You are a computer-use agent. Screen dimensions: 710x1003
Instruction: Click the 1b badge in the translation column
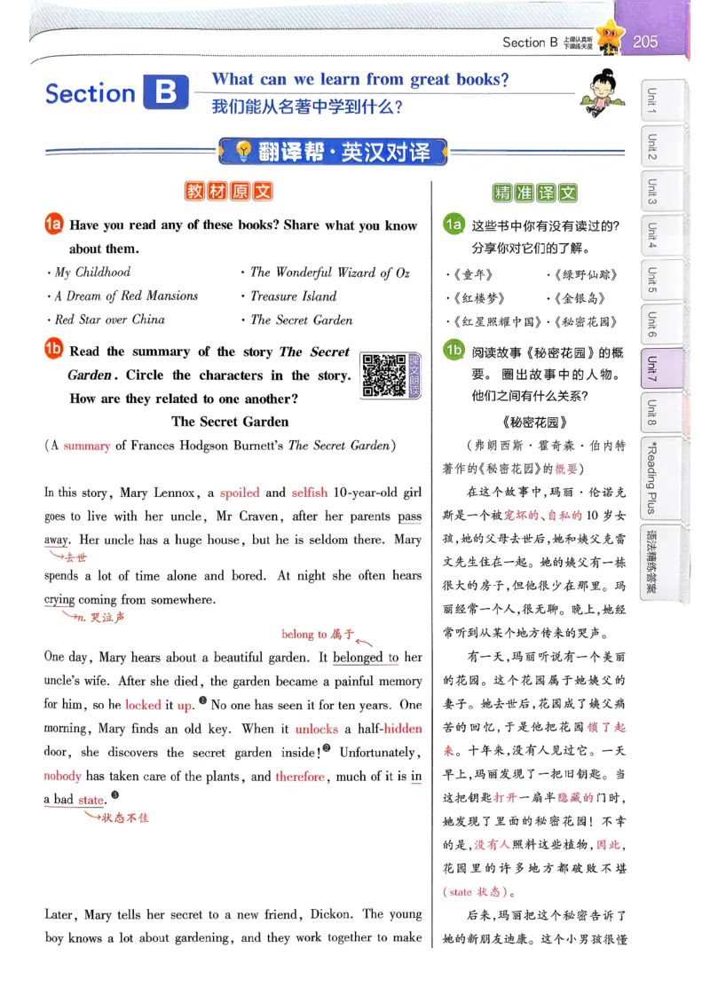coord(455,350)
